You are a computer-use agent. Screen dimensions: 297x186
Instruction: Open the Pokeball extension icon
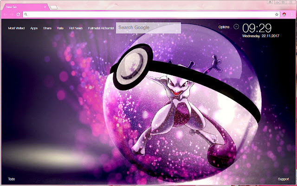click(x=284, y=14)
